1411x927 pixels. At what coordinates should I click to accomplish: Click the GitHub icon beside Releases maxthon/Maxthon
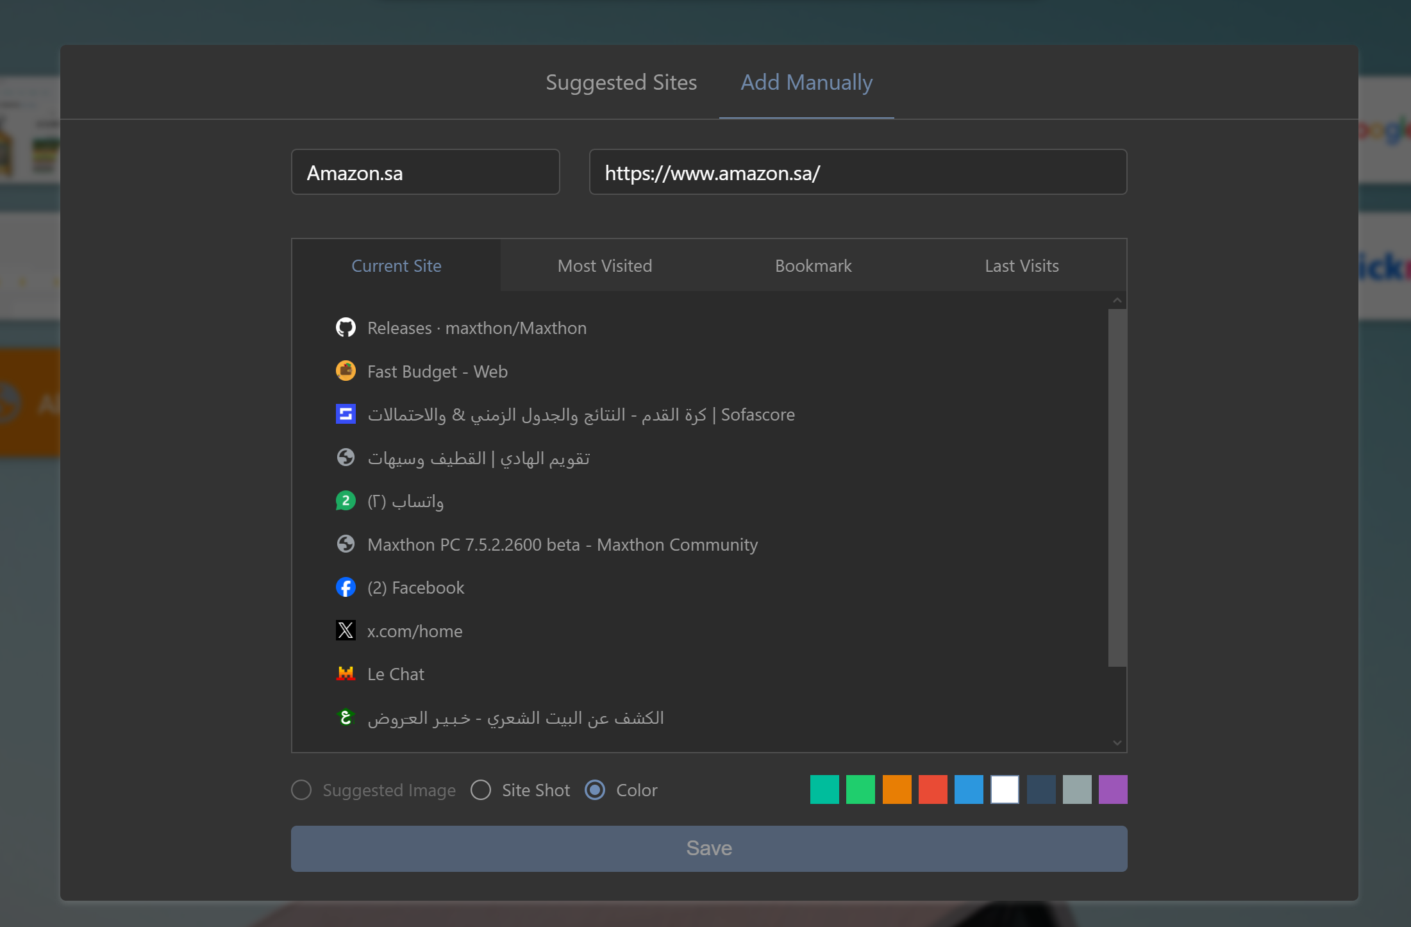(x=346, y=328)
